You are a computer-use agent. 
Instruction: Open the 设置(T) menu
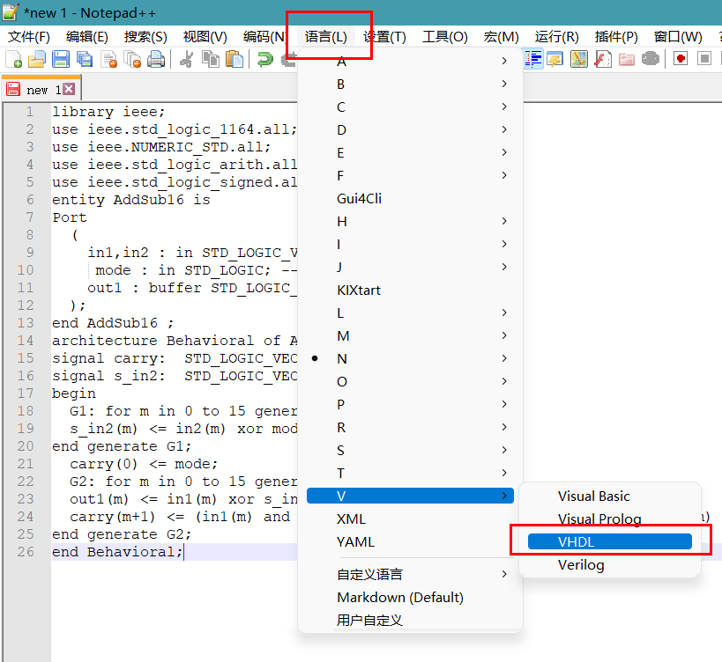pyautogui.click(x=384, y=37)
